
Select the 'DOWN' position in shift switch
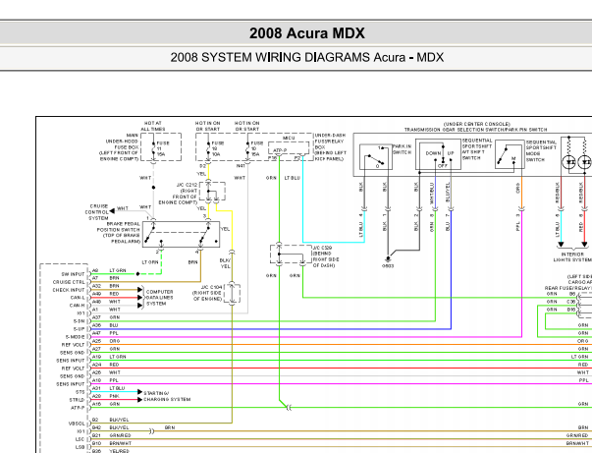433,153
